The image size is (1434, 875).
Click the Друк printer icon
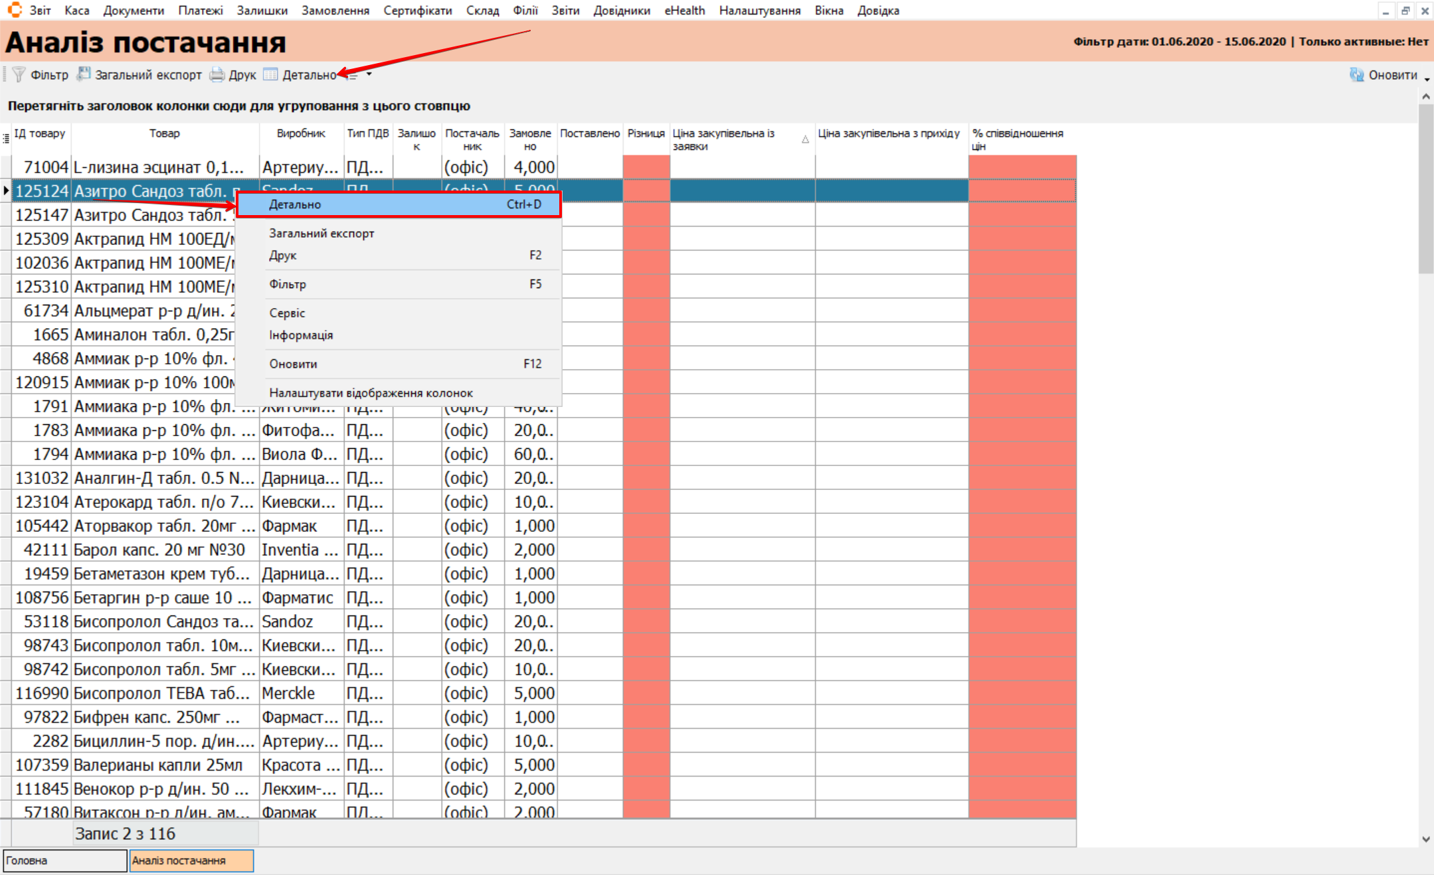click(x=217, y=75)
